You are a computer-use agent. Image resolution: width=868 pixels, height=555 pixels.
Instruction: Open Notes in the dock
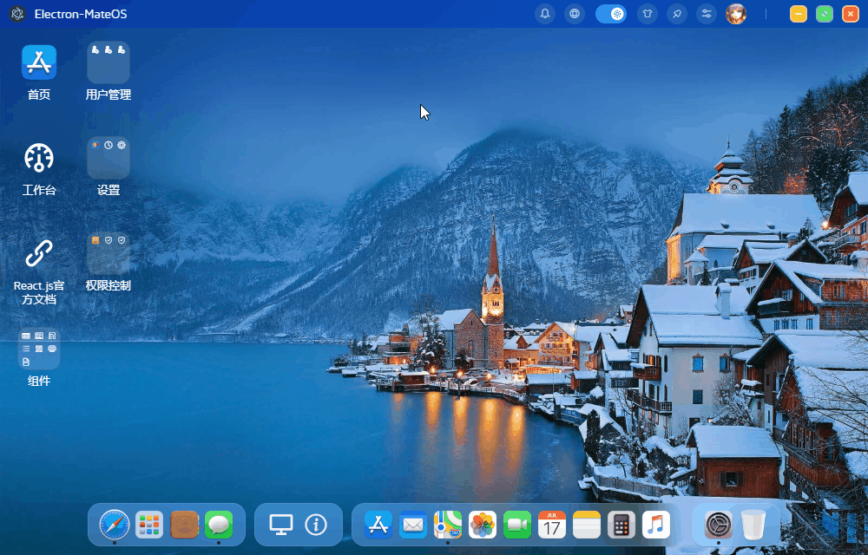pos(587,525)
